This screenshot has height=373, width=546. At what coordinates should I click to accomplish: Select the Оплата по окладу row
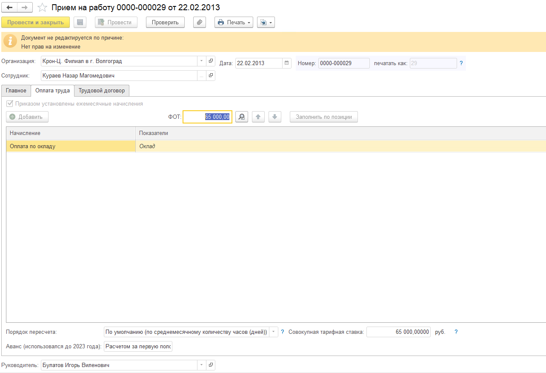71,146
